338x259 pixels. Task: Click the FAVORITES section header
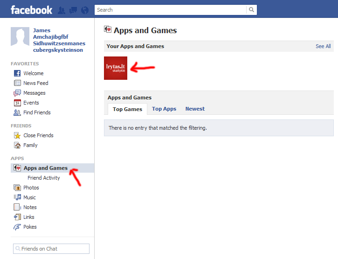25,63
